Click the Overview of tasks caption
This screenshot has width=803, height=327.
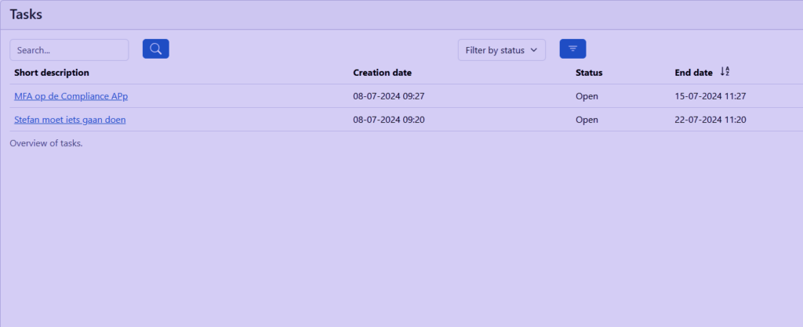point(46,143)
